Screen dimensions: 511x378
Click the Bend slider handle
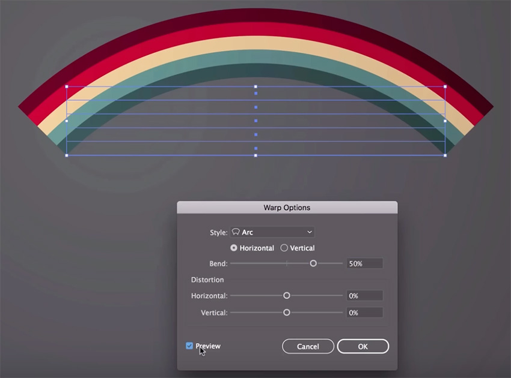pos(313,263)
